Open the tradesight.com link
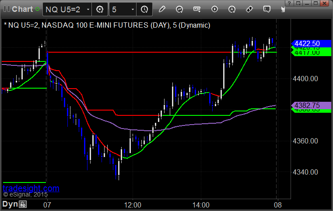 click(x=31, y=188)
